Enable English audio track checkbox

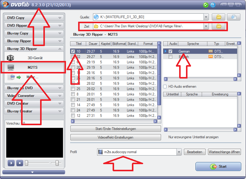pos(170,56)
